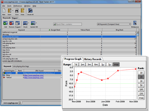Click the Add keyword icon
The height and width of the screenshot is (111, 149).
pos(5,23)
